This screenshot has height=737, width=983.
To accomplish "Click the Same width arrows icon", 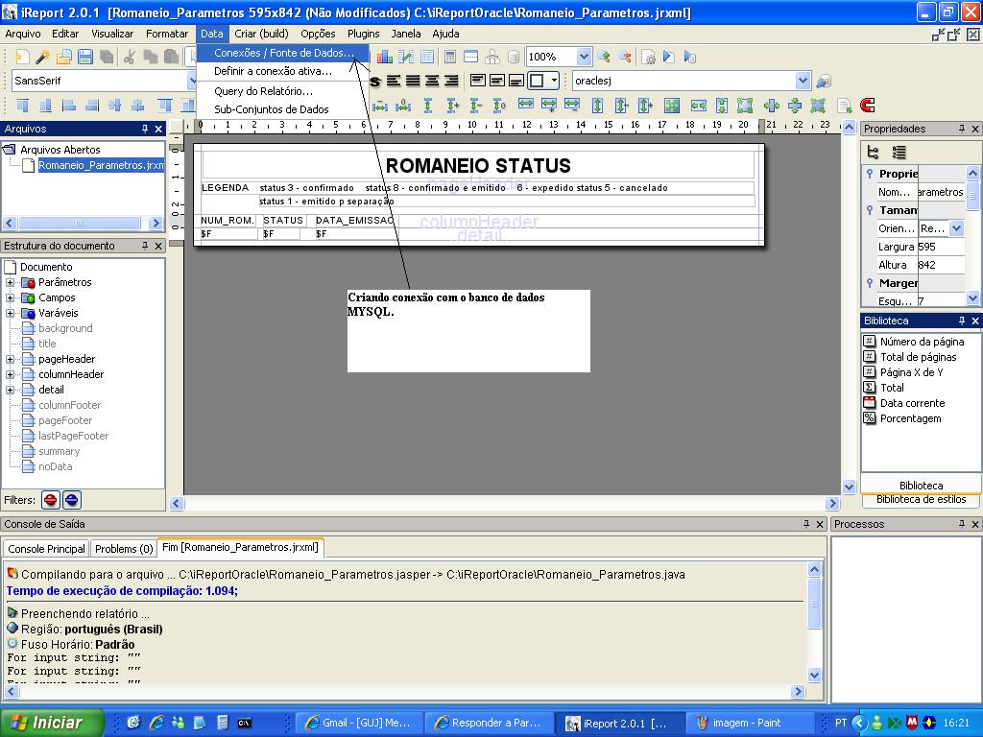I will [x=526, y=105].
